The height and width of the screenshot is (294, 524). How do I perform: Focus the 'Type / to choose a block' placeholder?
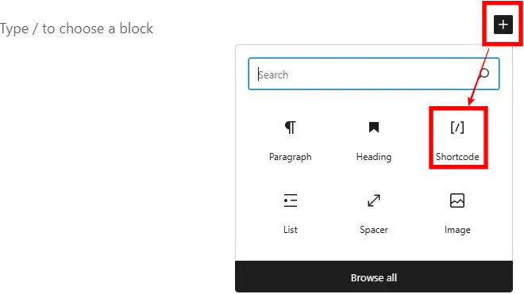pos(76,29)
